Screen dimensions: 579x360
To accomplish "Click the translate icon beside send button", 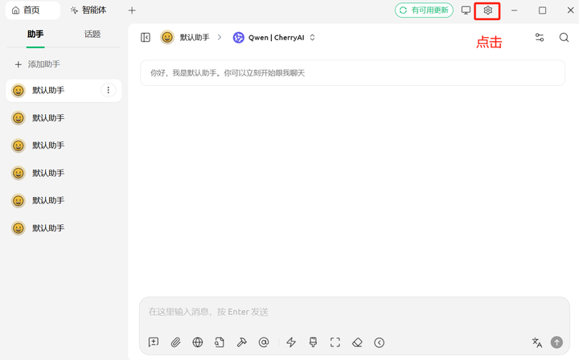I will (x=537, y=342).
